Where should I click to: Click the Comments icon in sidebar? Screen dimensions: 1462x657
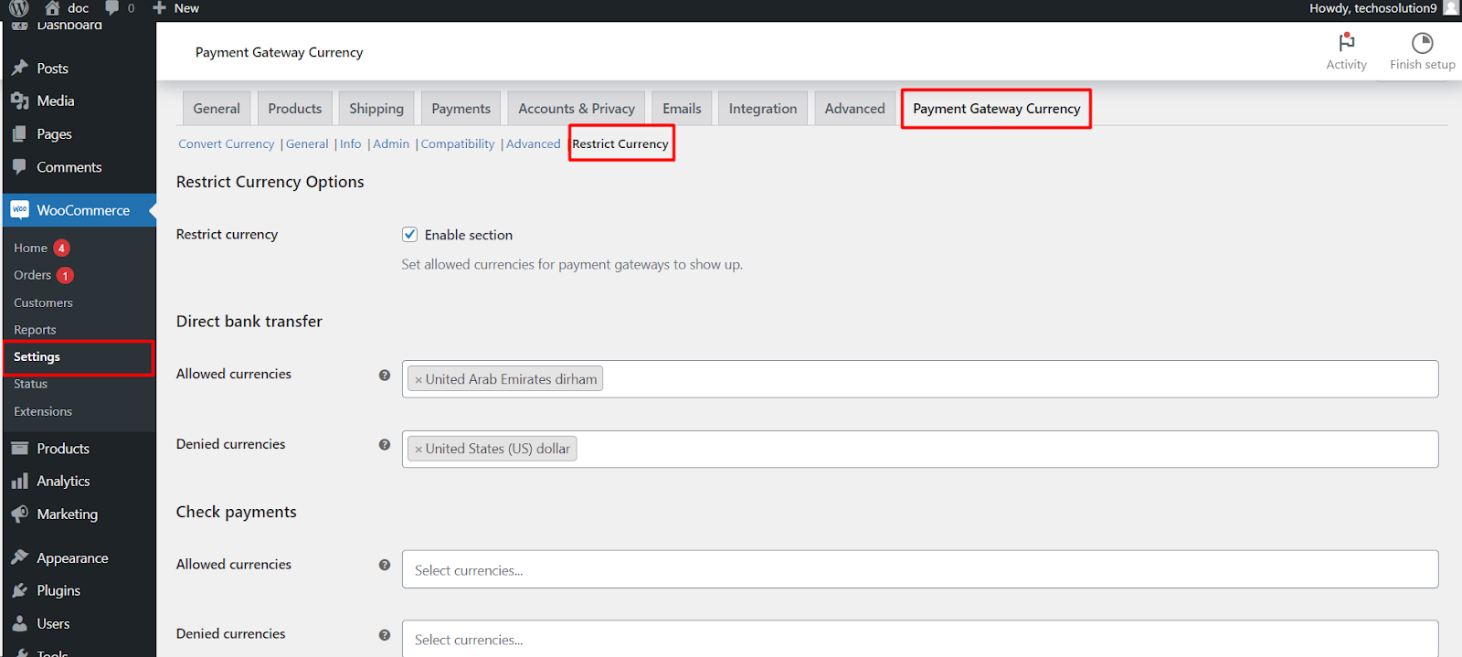click(20, 167)
